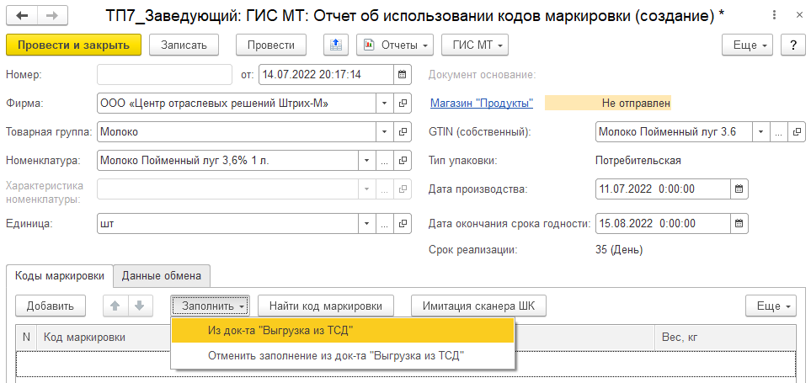The height and width of the screenshot is (383, 811).
Task: Expand the Товарная группа dropdown list
Action: 384,132
